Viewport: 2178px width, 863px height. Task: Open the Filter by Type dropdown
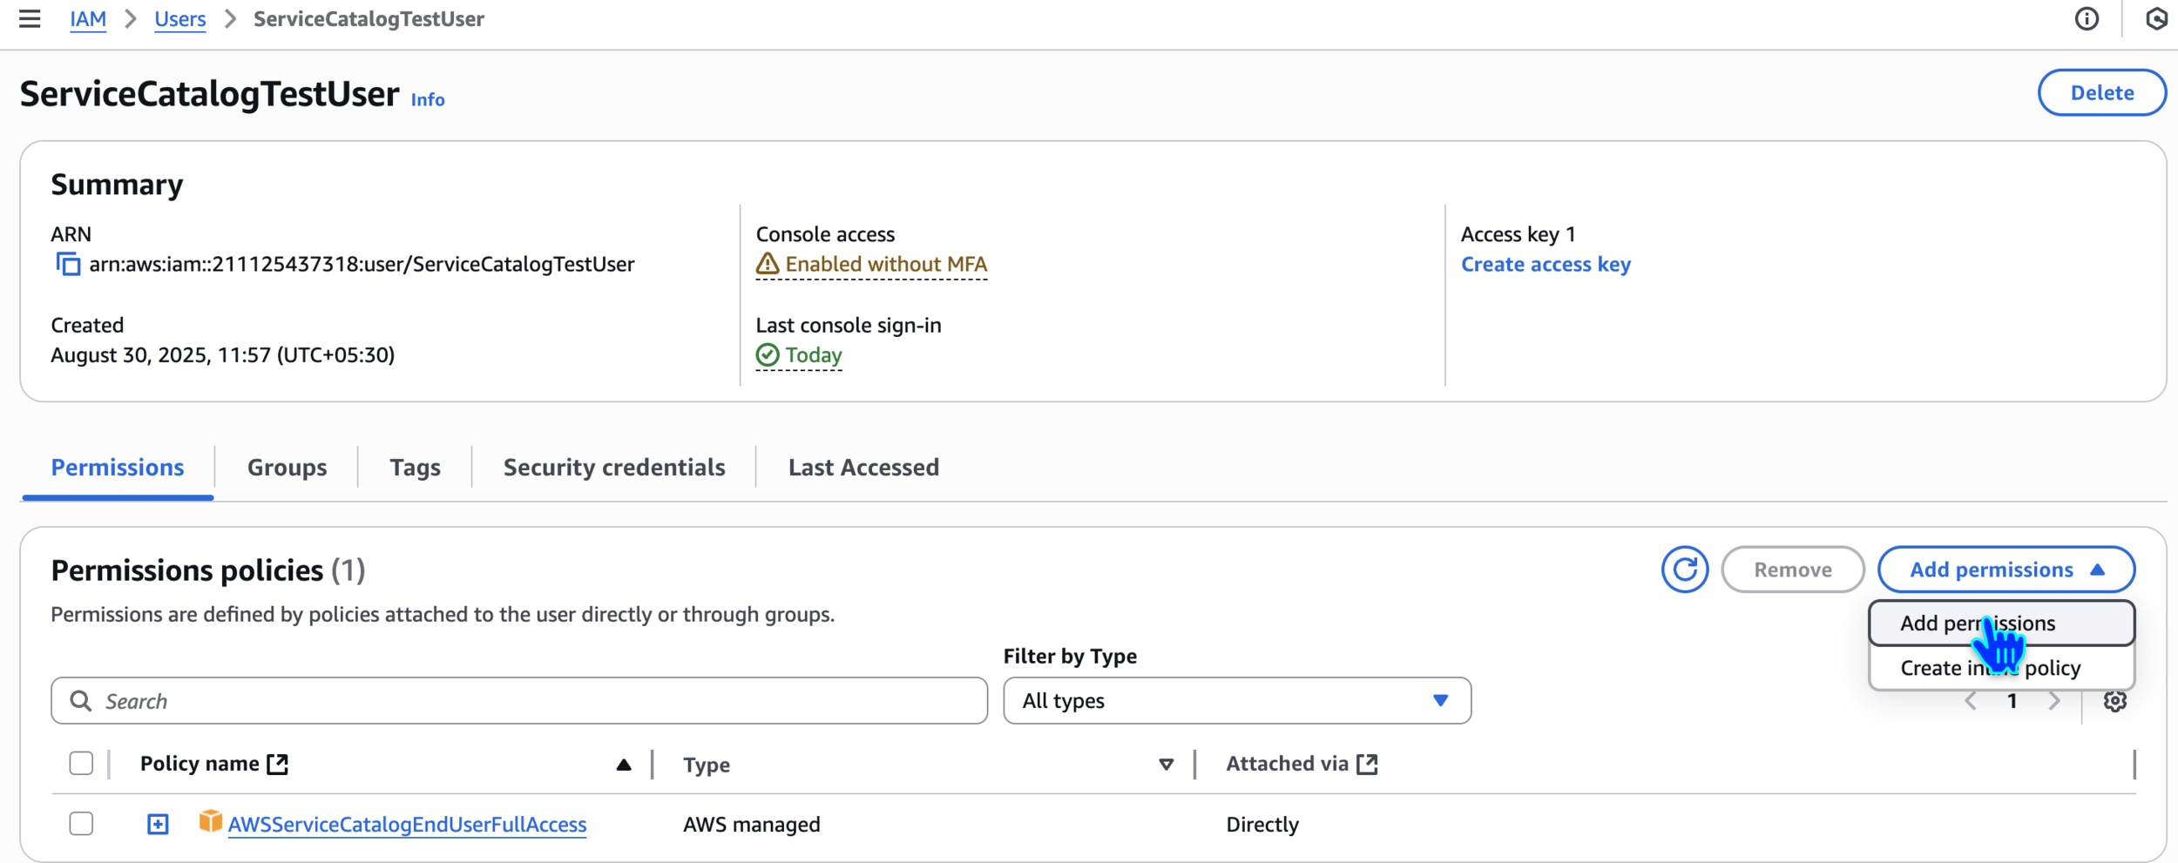point(1236,701)
